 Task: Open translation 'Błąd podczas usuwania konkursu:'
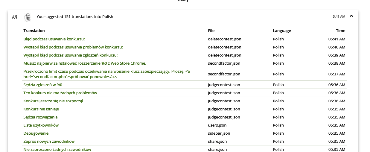coord(54,39)
